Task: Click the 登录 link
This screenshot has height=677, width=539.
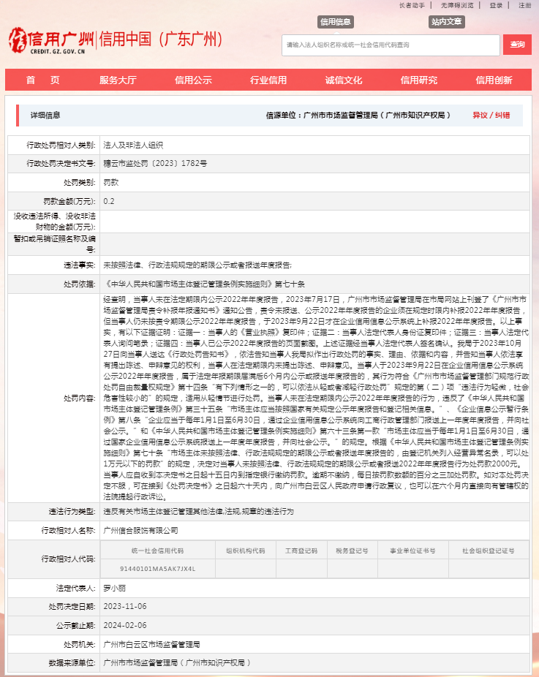Action: pyautogui.click(x=496, y=5)
